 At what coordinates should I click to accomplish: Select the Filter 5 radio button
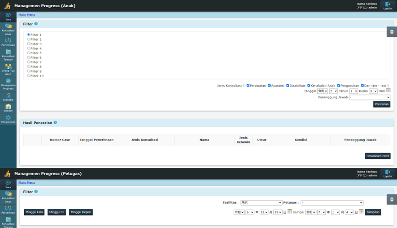tap(29, 53)
